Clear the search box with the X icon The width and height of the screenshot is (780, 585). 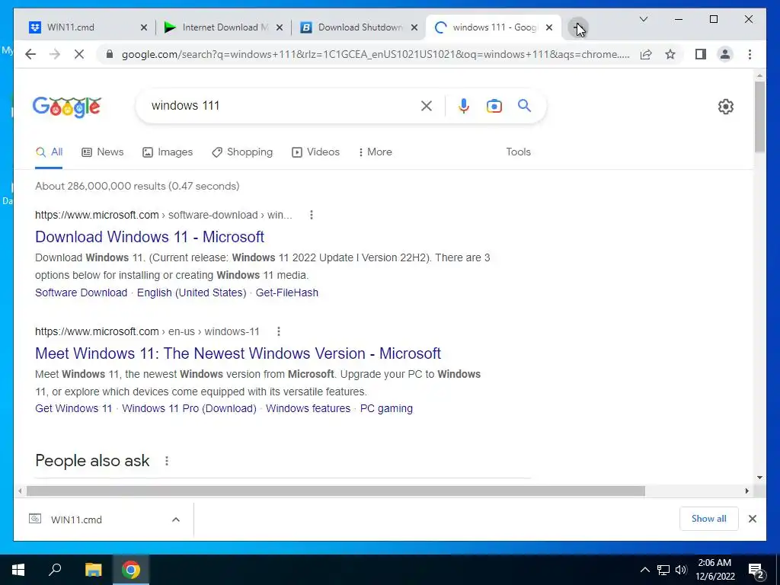click(427, 105)
